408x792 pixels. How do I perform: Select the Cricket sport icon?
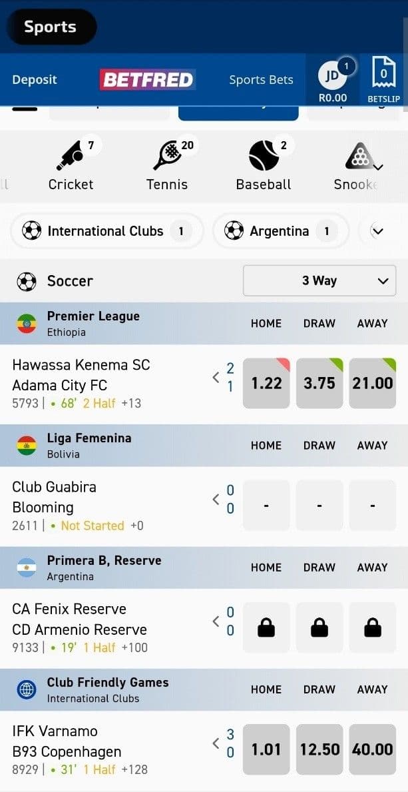pos(71,155)
